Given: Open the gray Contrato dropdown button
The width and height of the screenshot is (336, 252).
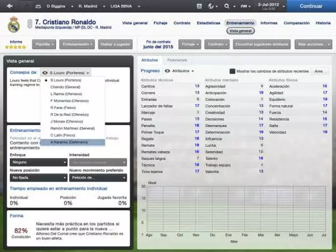Looking at the screenshot, I should (x=217, y=44).
